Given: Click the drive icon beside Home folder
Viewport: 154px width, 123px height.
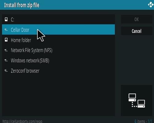Looking at the screenshot, I should pos(6,40).
